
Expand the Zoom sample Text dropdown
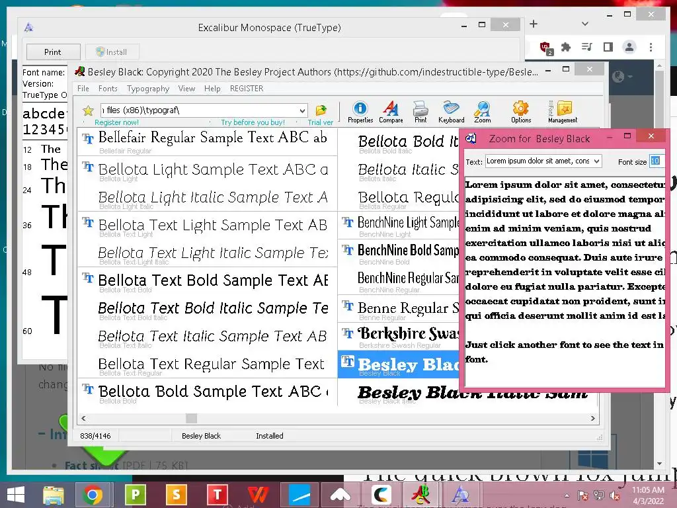click(596, 161)
